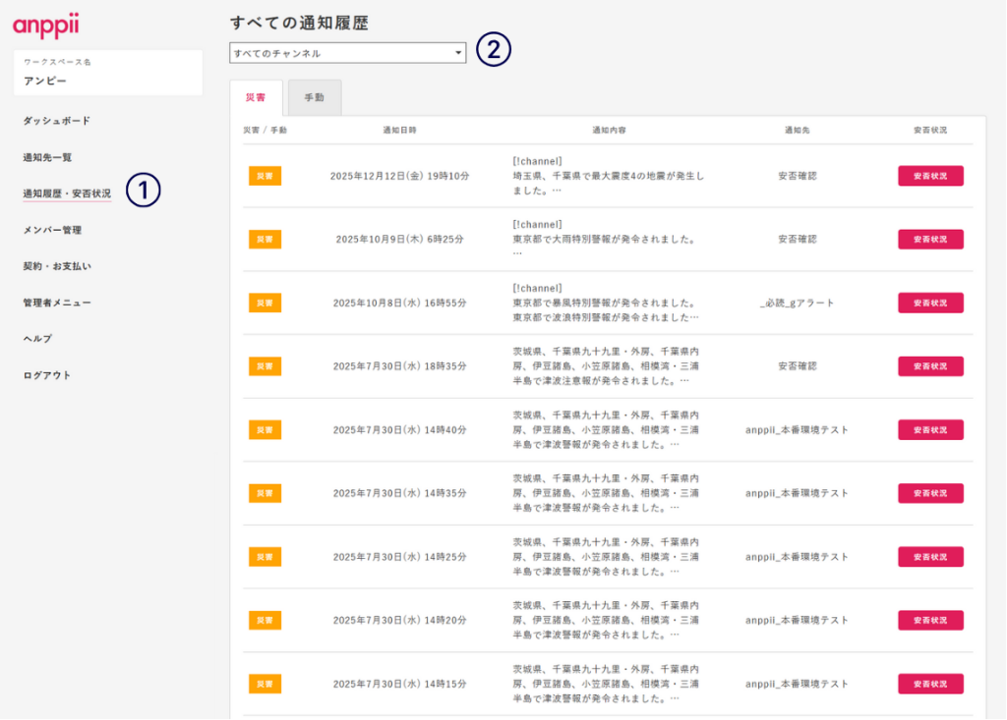The width and height of the screenshot is (1007, 720).
Task: Open 通知履歴・安否状況 menu item
Action: click(x=67, y=194)
